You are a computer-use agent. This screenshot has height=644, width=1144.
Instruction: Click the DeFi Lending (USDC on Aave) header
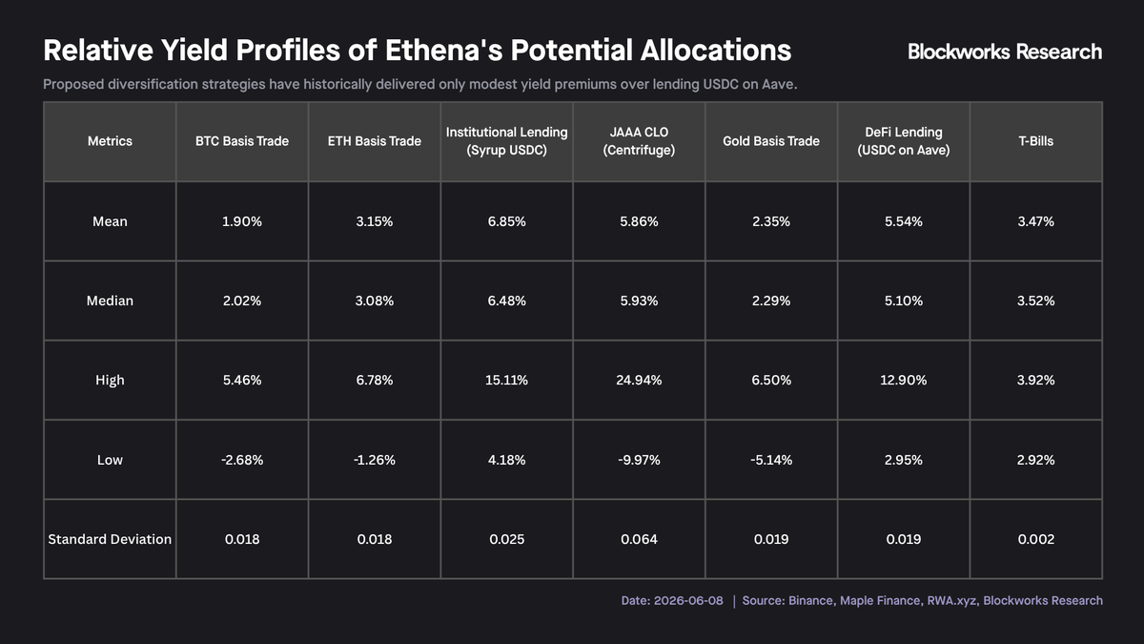[904, 141]
